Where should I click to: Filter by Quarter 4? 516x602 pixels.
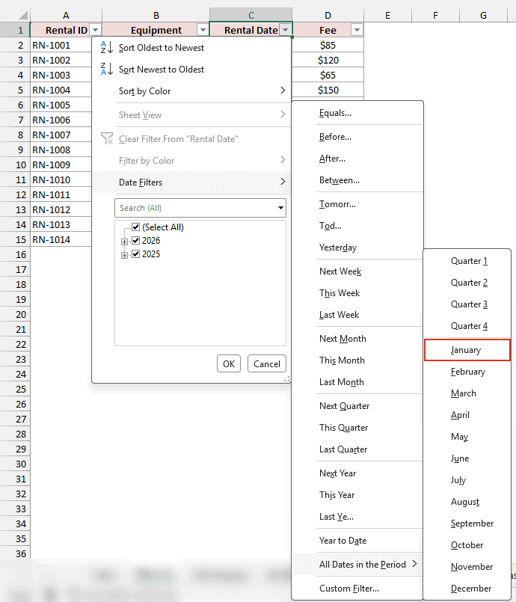(467, 326)
